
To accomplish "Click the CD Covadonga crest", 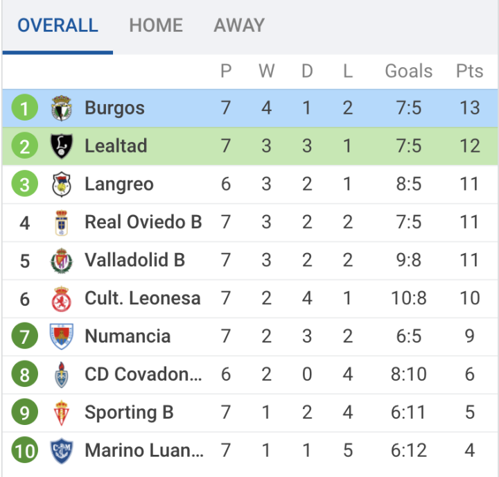I will (62, 375).
